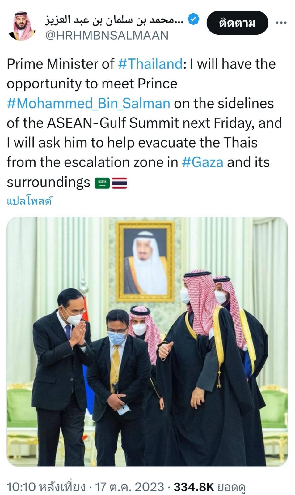Viewport: 295px width, 495px height.
Task: Open the three-dot more options menu
Action: point(281,23)
